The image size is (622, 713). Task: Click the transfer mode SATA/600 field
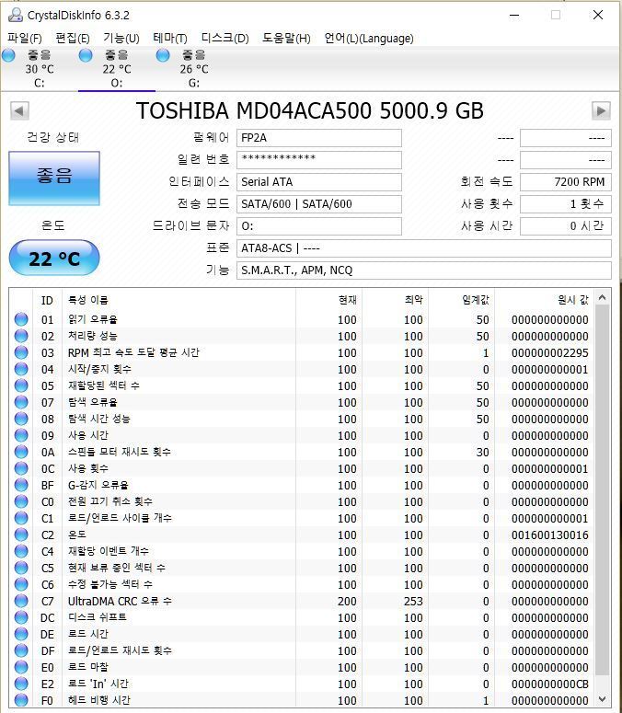point(318,203)
